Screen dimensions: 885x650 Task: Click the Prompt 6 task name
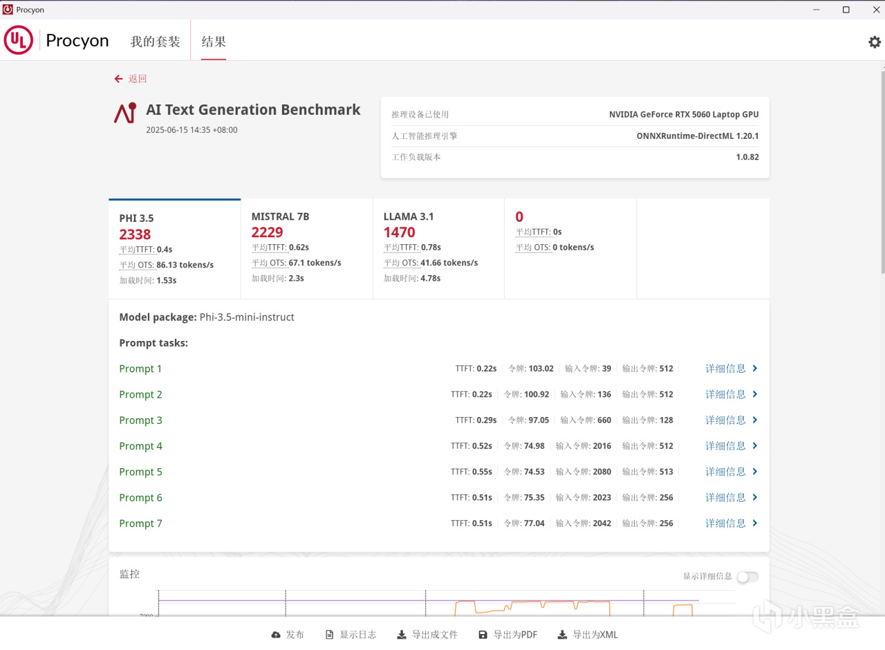click(140, 498)
